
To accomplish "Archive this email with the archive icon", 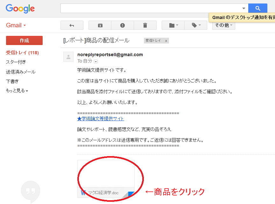I will point(100,25).
